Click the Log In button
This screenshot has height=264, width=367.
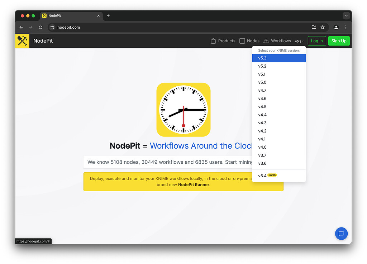point(317,41)
